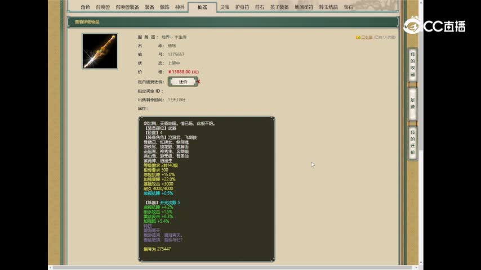Viewport: 481px width, 270px height.
Task: Click the red X beside 还价
Action: pyautogui.click(x=199, y=82)
